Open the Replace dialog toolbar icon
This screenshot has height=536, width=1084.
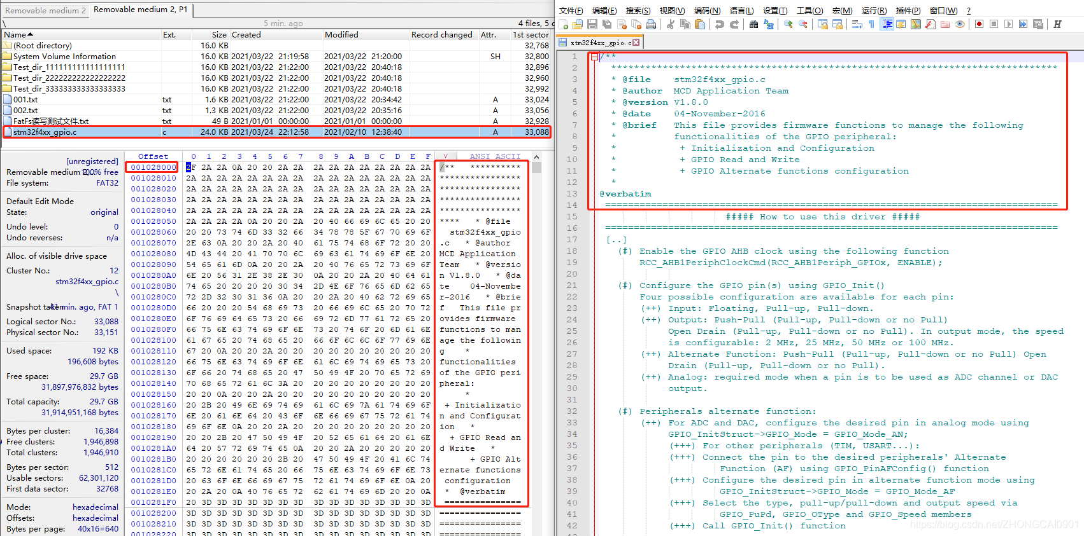coord(769,24)
